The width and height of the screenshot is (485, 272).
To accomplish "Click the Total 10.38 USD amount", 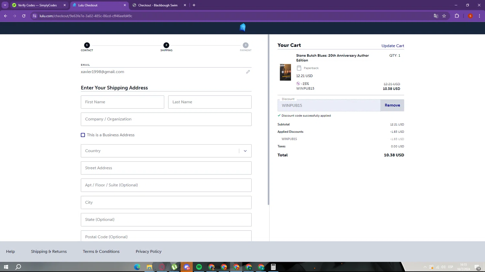I will point(394,155).
